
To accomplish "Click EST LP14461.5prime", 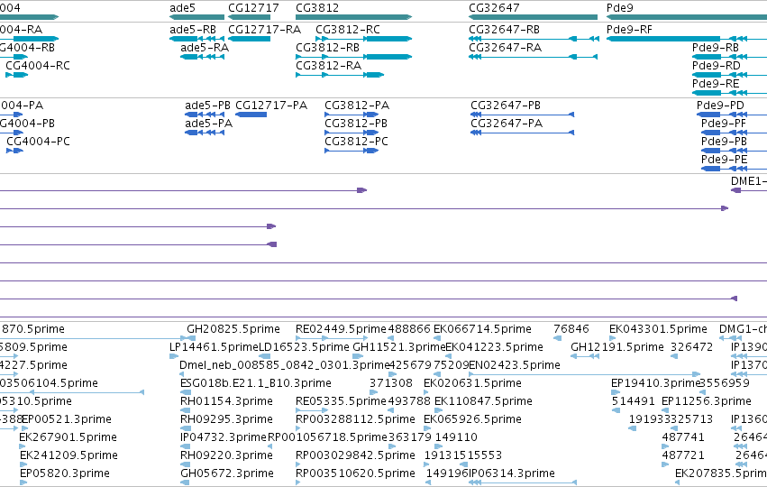I will pos(174,356).
